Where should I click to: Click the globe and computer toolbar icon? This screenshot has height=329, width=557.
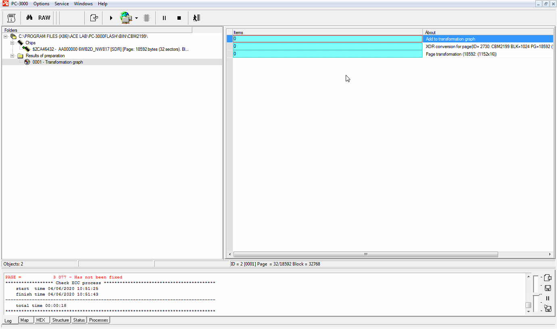[x=126, y=18]
